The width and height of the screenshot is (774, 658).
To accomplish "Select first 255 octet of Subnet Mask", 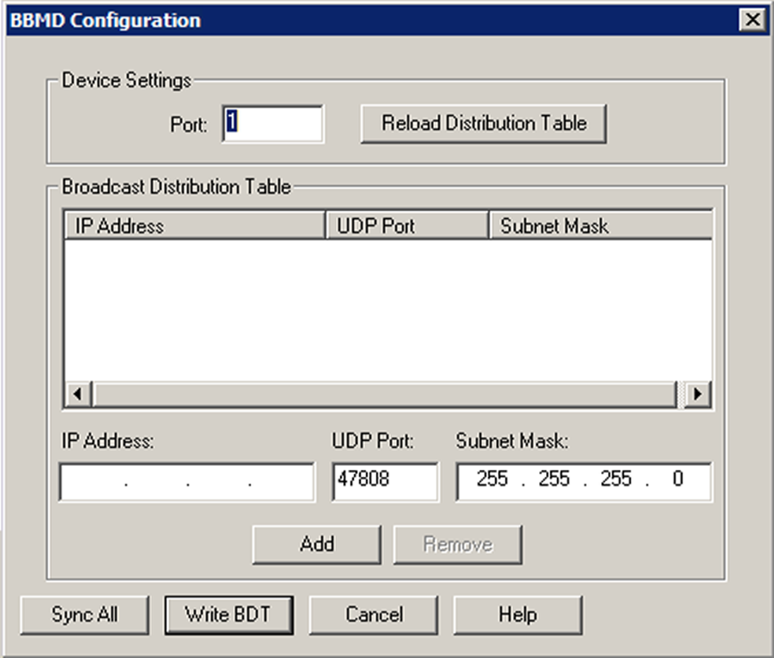I will pos(492,479).
